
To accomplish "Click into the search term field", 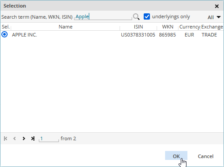I will pyautogui.click(x=103, y=16).
